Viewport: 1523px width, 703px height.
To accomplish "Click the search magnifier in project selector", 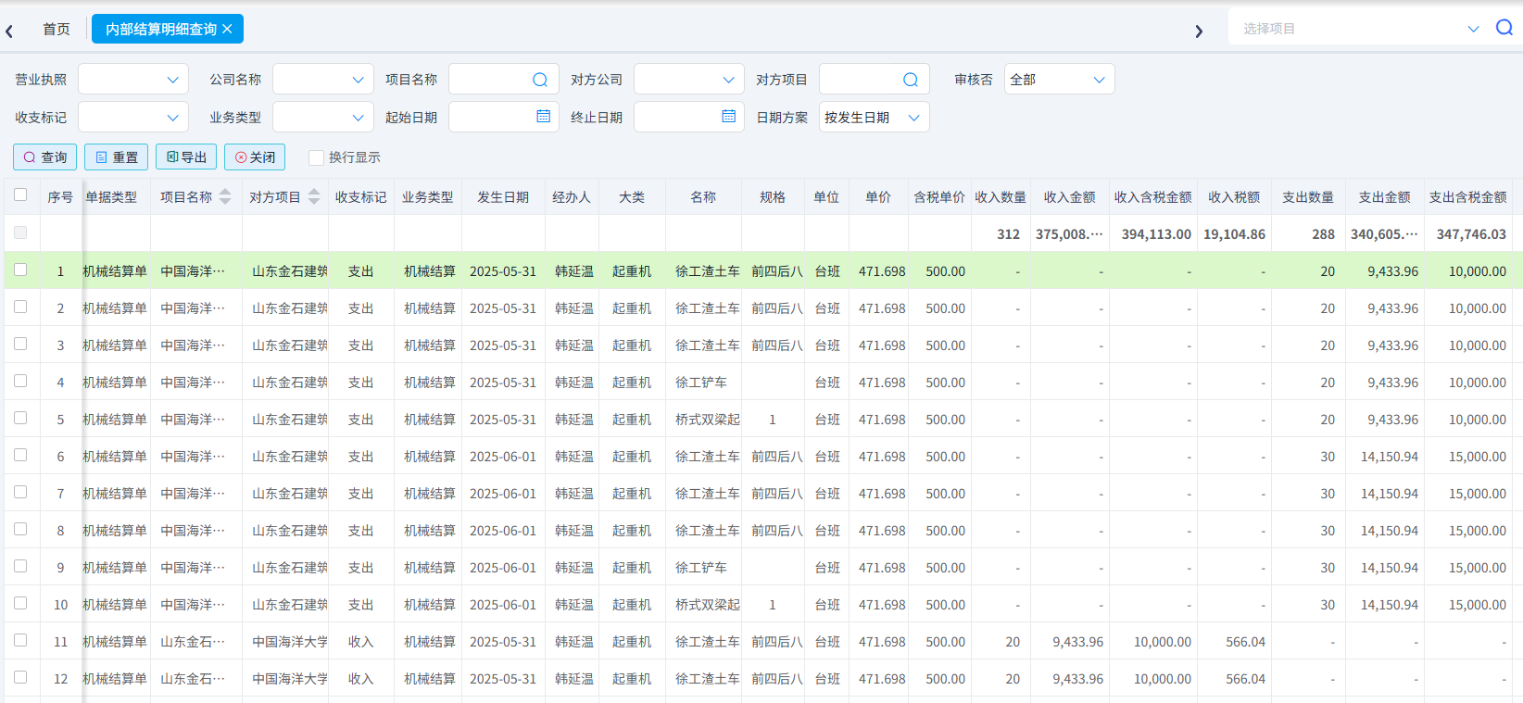I will click(x=1504, y=28).
